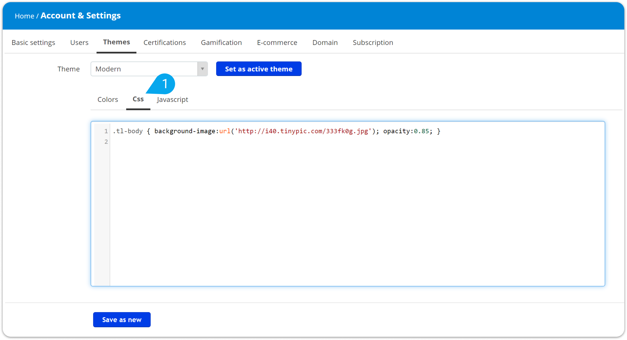627x340 pixels.
Task: Click Set as active theme button
Action: coord(259,69)
